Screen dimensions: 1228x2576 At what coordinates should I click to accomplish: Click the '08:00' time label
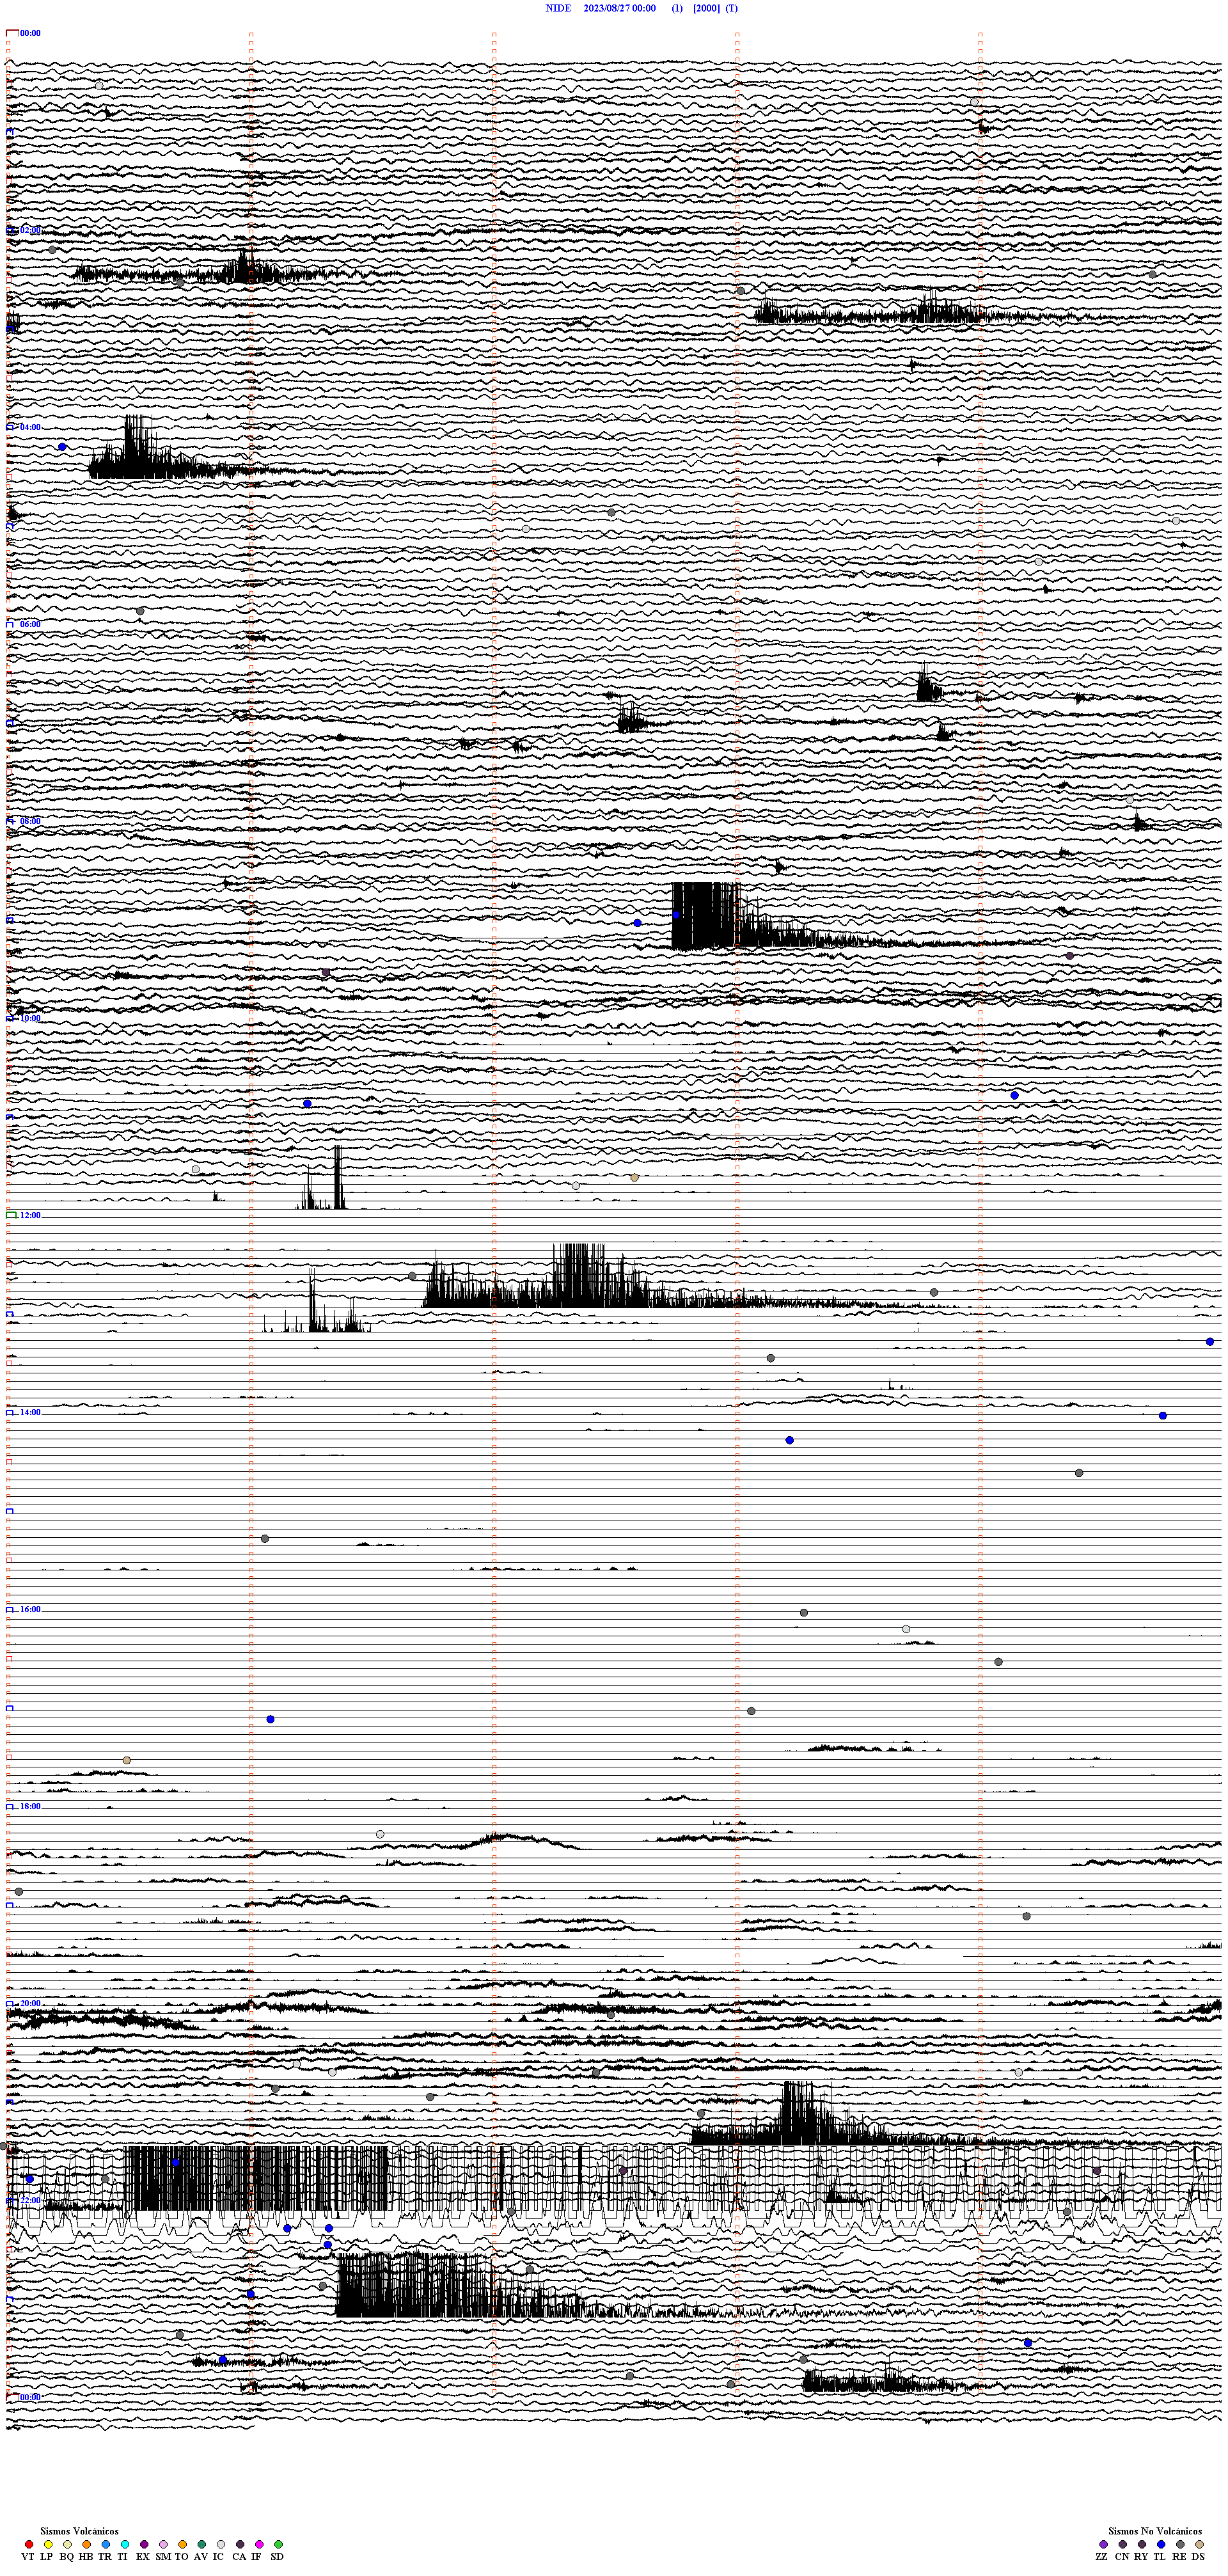tap(30, 821)
